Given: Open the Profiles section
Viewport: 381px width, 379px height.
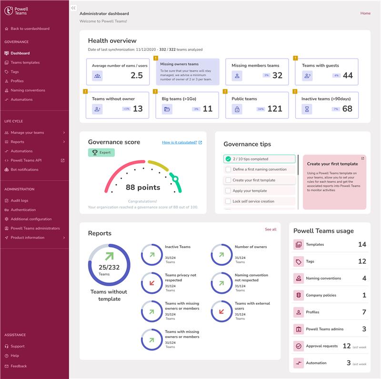Looking at the screenshot, I should (x=18, y=81).
